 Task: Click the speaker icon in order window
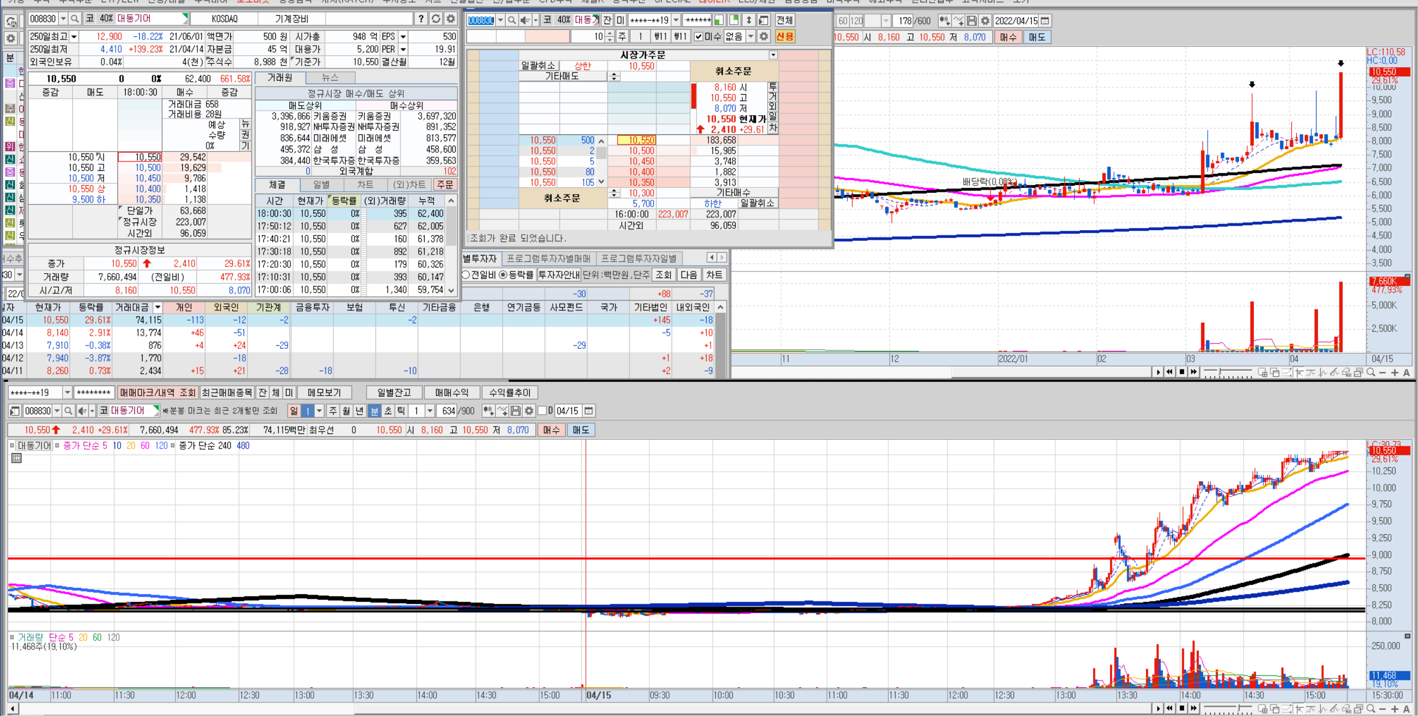[x=525, y=20]
